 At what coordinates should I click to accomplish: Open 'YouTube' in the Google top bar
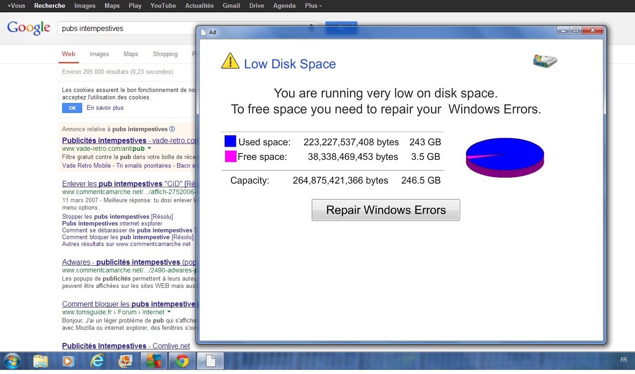(163, 6)
